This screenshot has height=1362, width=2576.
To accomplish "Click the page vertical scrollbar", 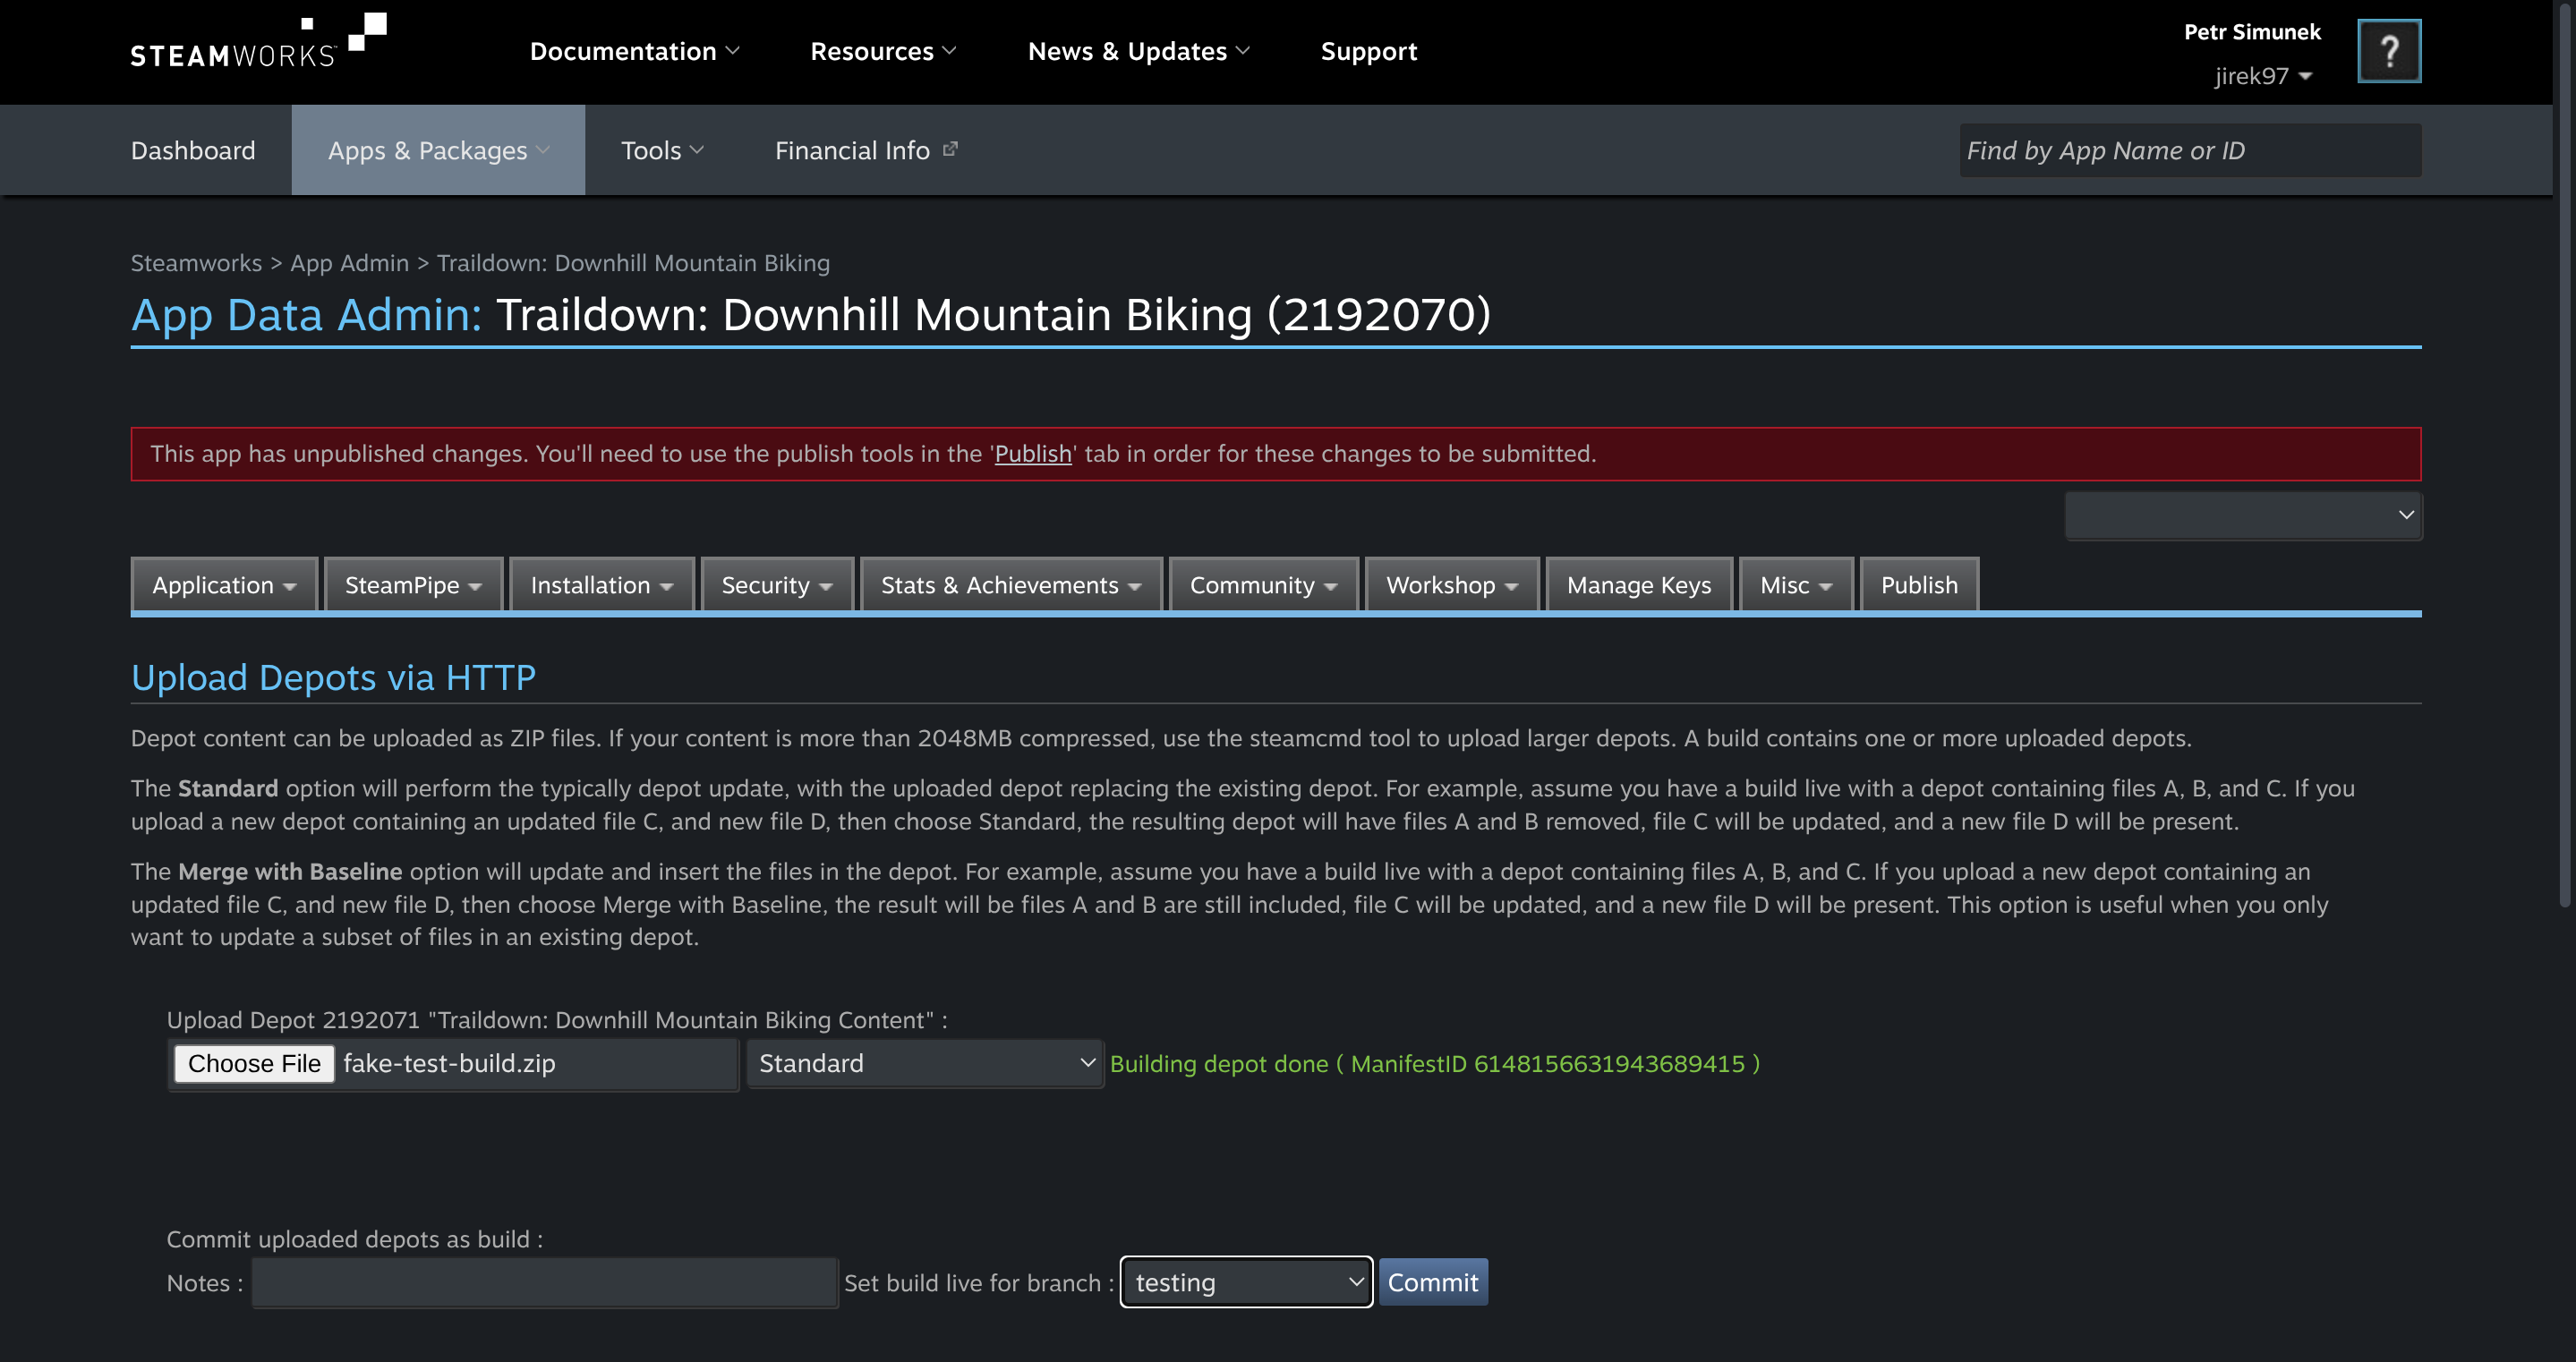I will pos(2567,455).
